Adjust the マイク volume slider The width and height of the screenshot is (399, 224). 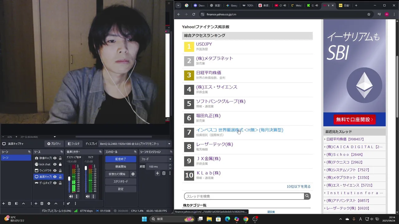pyautogui.click(x=86, y=168)
